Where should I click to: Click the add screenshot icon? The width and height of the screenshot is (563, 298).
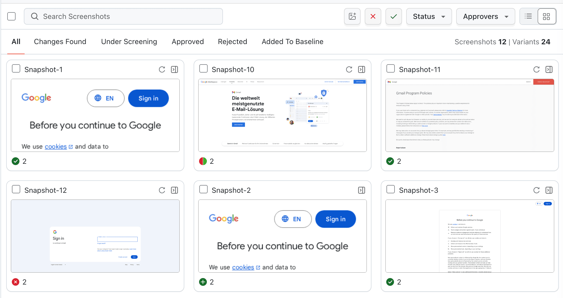[352, 16]
